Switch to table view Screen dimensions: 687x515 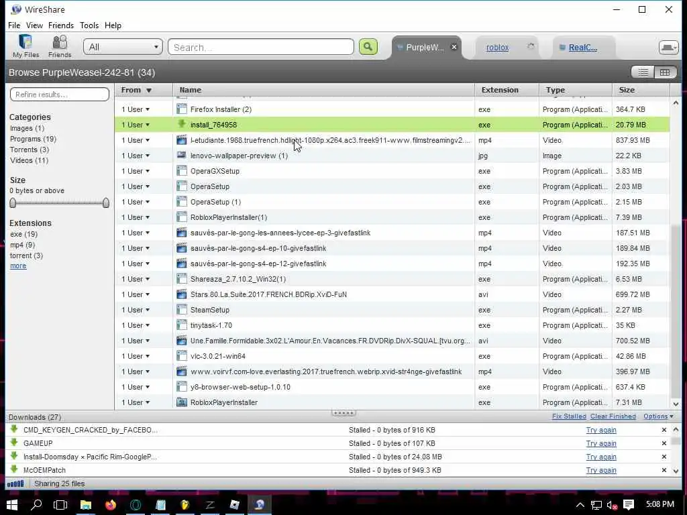(665, 72)
